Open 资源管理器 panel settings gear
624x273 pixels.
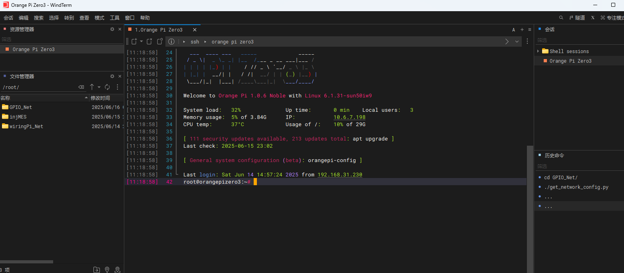pyautogui.click(x=112, y=29)
